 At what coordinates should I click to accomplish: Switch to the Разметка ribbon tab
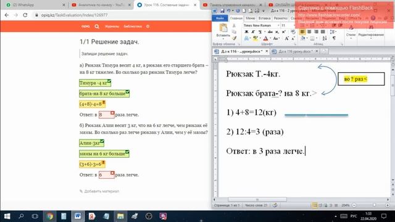pyautogui.click(x=280, y=18)
